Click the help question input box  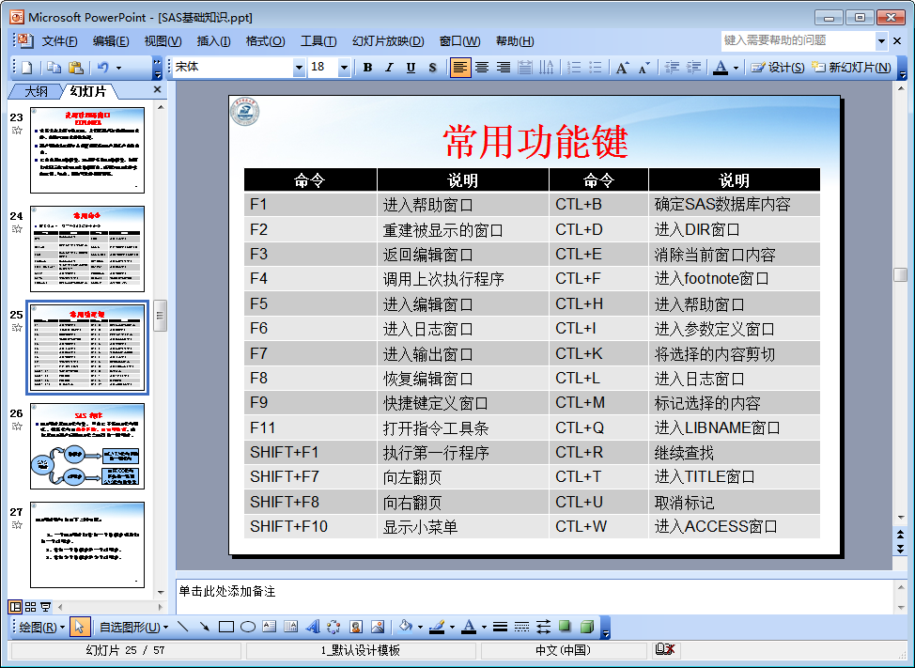799,40
